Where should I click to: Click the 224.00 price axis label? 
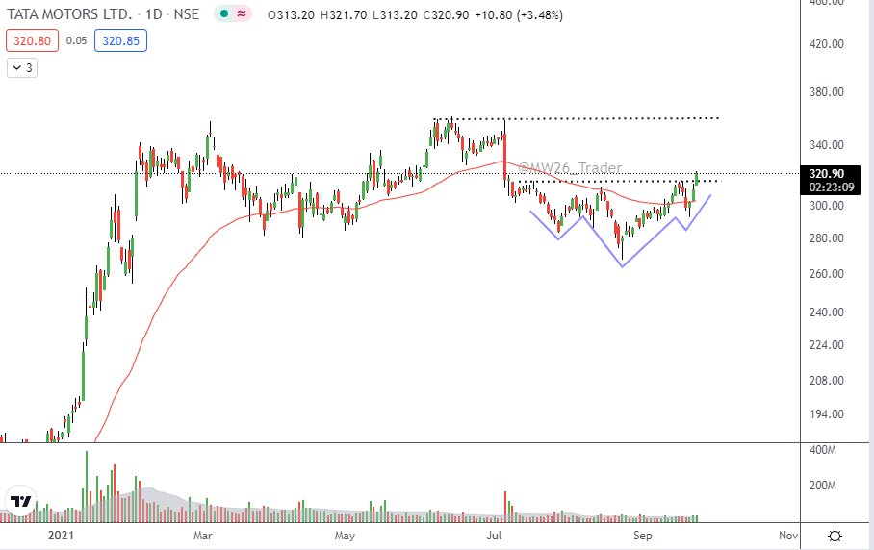pos(827,345)
